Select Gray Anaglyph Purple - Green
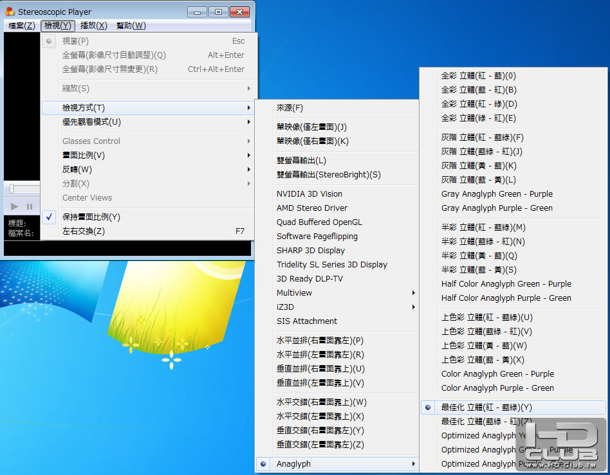 pos(513,208)
